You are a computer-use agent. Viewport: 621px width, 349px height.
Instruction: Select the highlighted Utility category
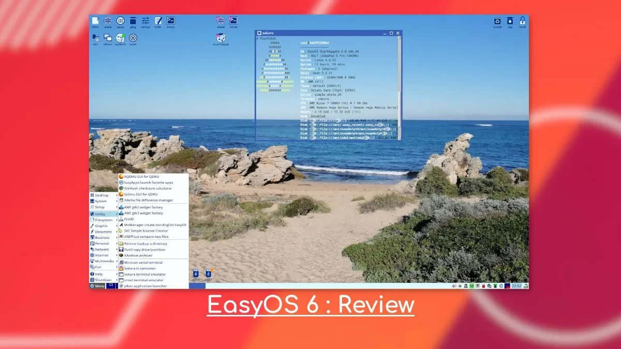(103, 214)
